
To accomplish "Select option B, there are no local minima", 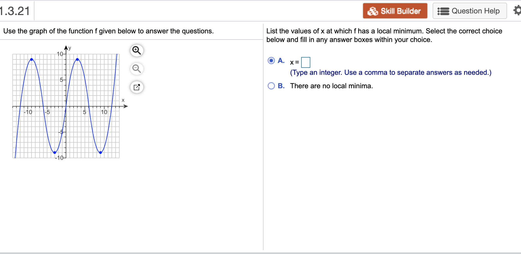I will click(271, 86).
